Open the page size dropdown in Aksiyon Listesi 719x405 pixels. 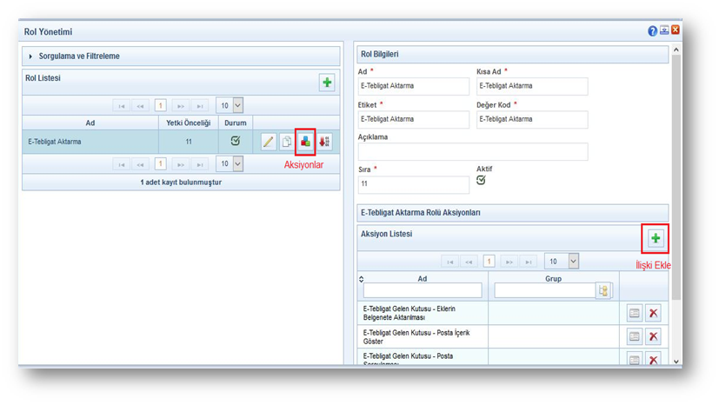561,262
